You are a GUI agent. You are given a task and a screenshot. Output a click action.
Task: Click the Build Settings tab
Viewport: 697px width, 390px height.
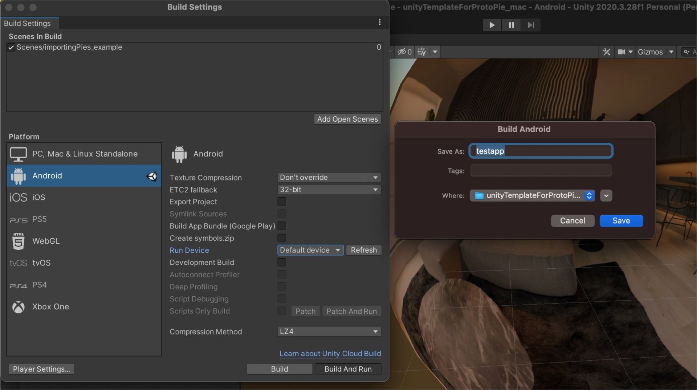28,24
